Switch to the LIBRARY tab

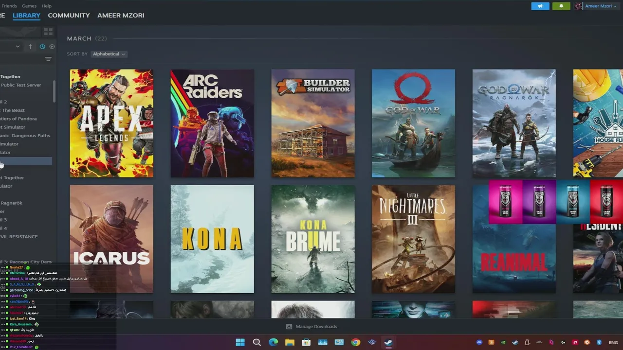pyautogui.click(x=26, y=16)
